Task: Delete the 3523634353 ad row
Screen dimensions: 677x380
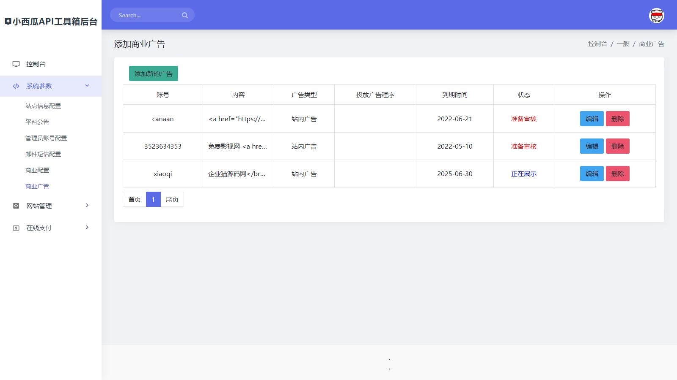Action: pyautogui.click(x=617, y=146)
